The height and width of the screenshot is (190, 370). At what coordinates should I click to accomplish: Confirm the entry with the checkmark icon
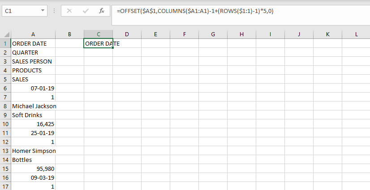[x=86, y=11]
